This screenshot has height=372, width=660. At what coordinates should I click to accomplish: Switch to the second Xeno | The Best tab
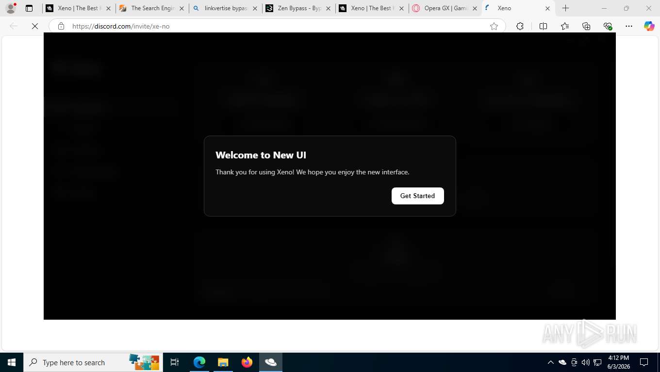click(372, 8)
